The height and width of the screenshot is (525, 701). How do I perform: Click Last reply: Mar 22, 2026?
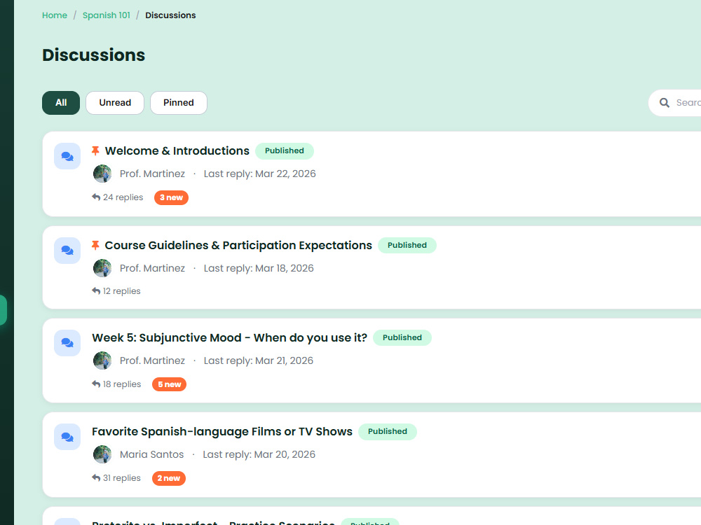coord(260,174)
